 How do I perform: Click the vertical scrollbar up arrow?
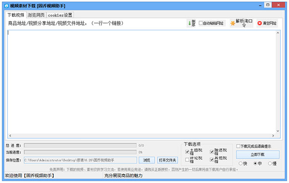(x=278, y=33)
